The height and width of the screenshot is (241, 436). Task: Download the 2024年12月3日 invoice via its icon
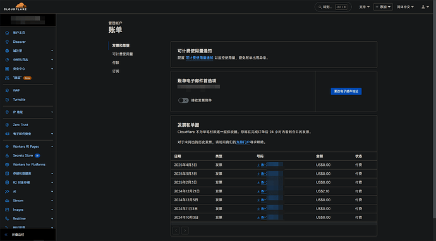point(258,200)
